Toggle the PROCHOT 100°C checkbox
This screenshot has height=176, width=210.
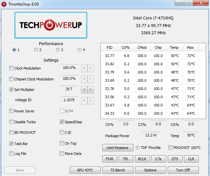point(170,148)
